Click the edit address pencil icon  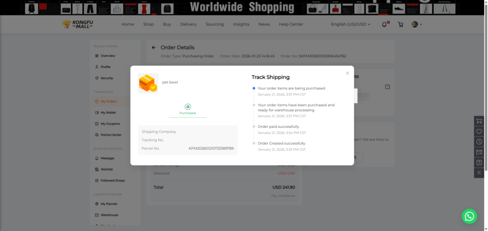(387, 87)
